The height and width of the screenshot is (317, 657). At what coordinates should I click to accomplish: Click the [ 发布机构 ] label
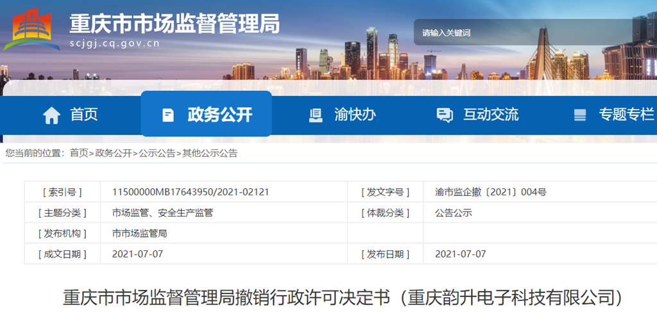62,233
